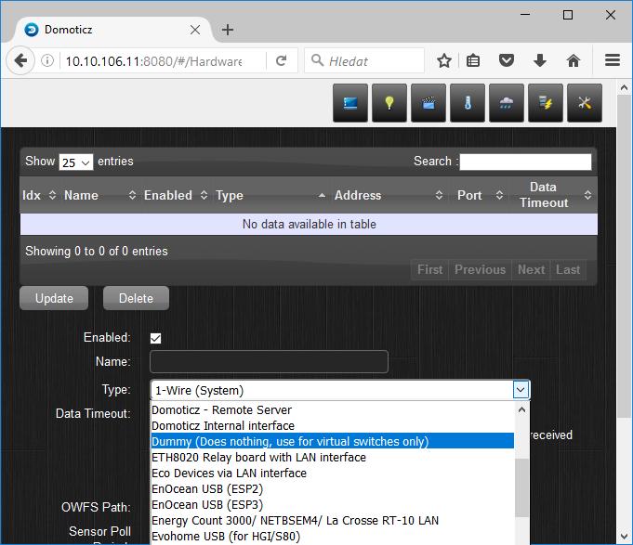Image resolution: width=633 pixels, height=545 pixels.
Task: Open Firefox hamburger menu
Action: [613, 60]
